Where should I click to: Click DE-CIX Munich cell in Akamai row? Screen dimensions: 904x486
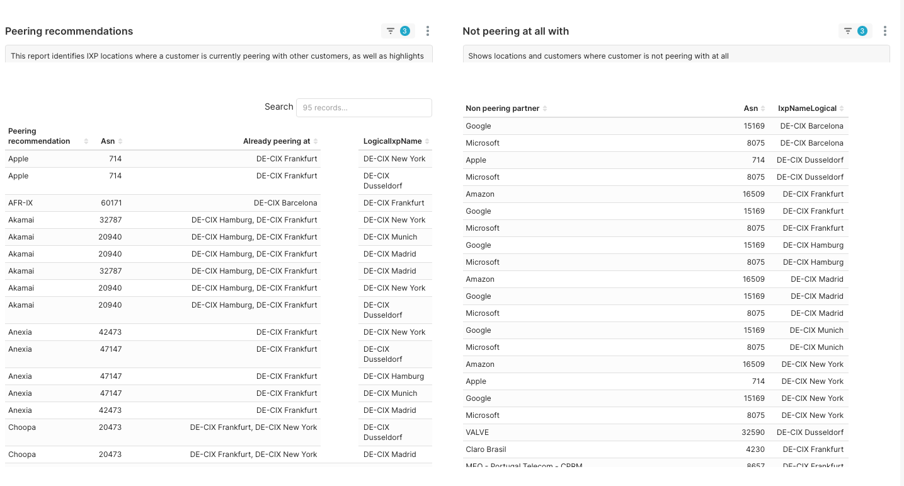[x=391, y=237]
